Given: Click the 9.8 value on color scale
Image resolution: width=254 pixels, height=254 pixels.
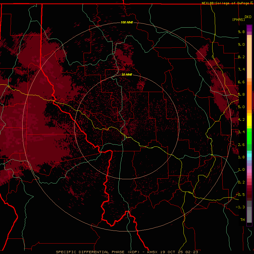Looking at the screenshot, I should point(241,32).
